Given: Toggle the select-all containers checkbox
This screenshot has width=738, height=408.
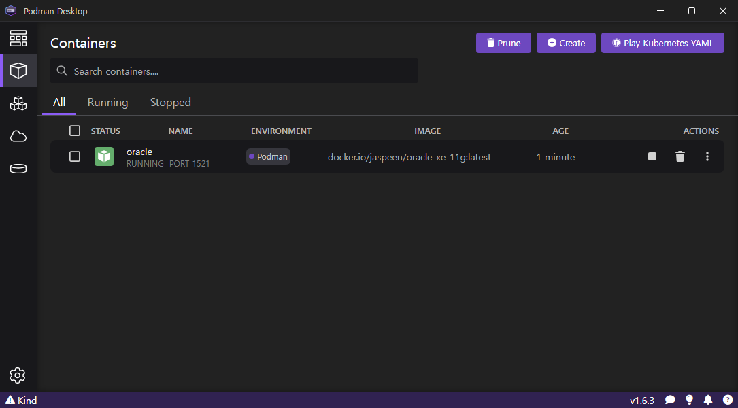Looking at the screenshot, I should pos(74,131).
